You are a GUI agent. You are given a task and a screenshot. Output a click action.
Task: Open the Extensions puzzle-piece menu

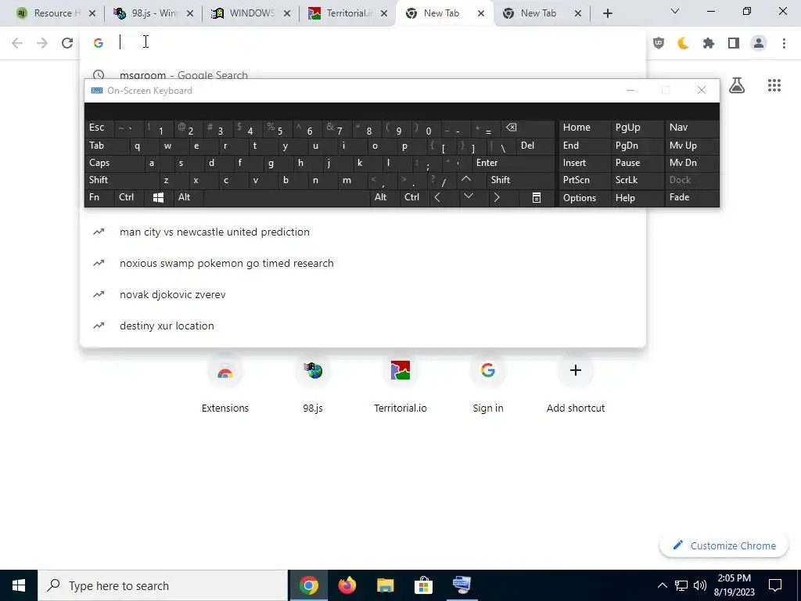pyautogui.click(x=708, y=44)
